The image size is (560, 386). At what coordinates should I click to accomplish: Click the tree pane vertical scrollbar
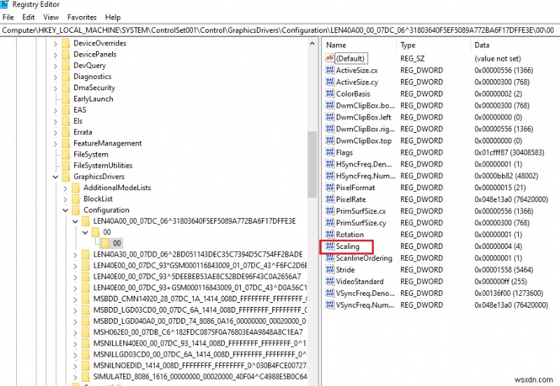[x=312, y=175]
